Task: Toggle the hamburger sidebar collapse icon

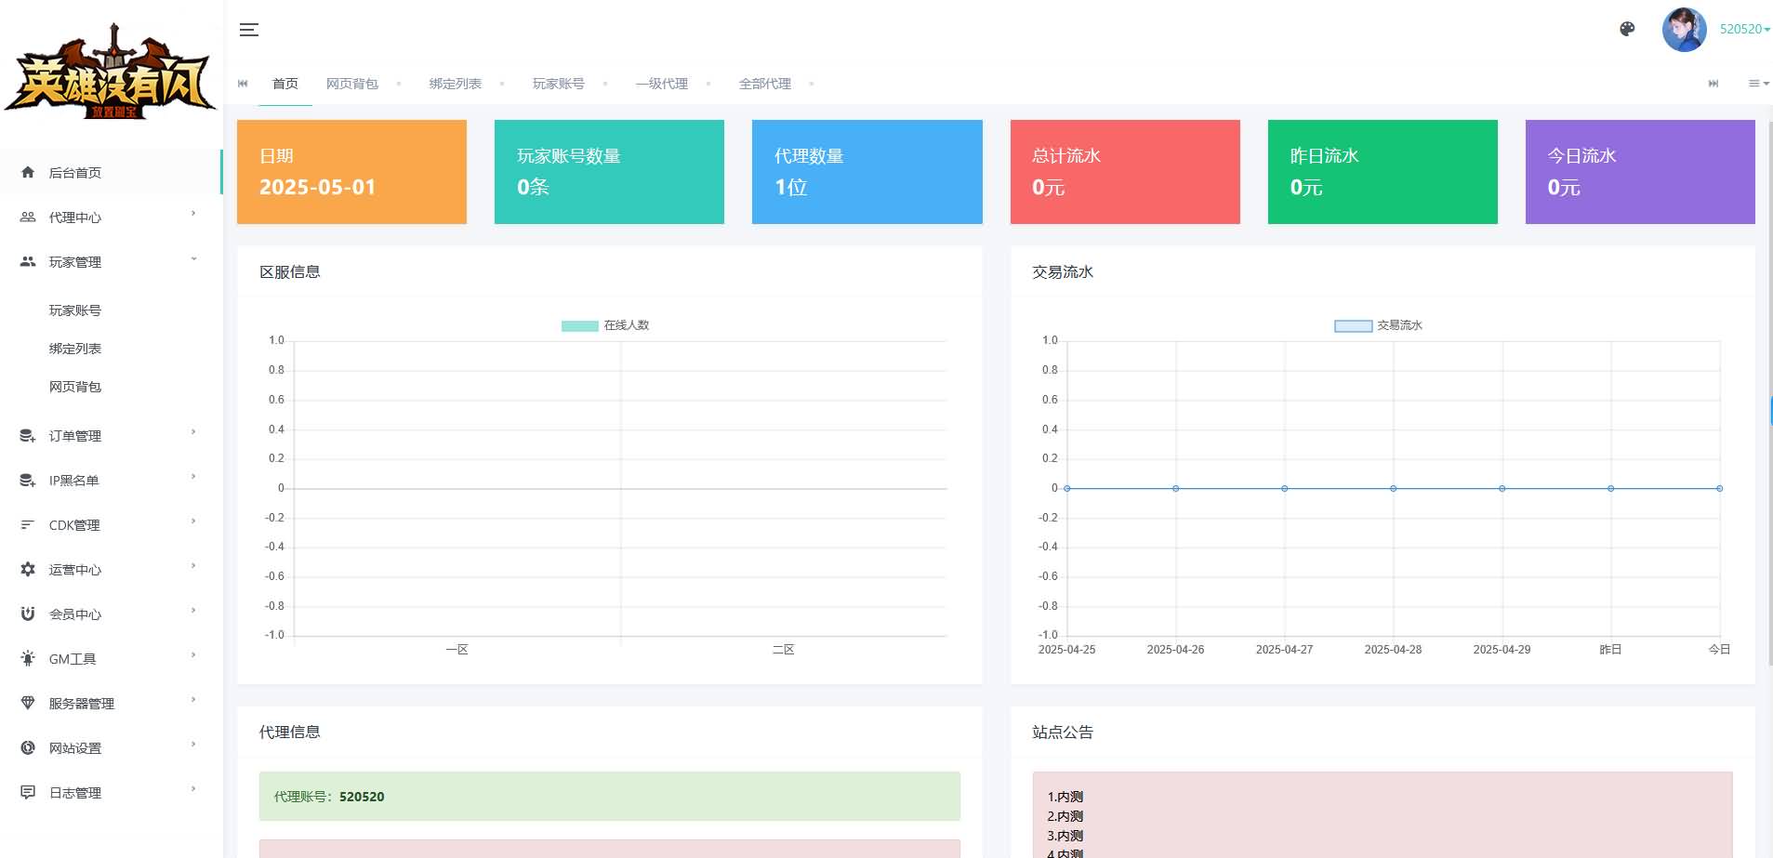Action: point(249,30)
